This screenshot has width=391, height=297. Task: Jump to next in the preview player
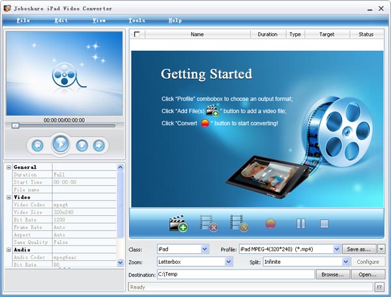click(99, 146)
